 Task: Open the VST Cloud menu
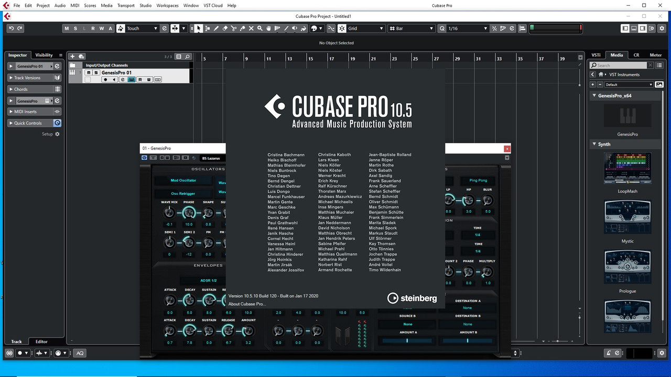pos(213,5)
